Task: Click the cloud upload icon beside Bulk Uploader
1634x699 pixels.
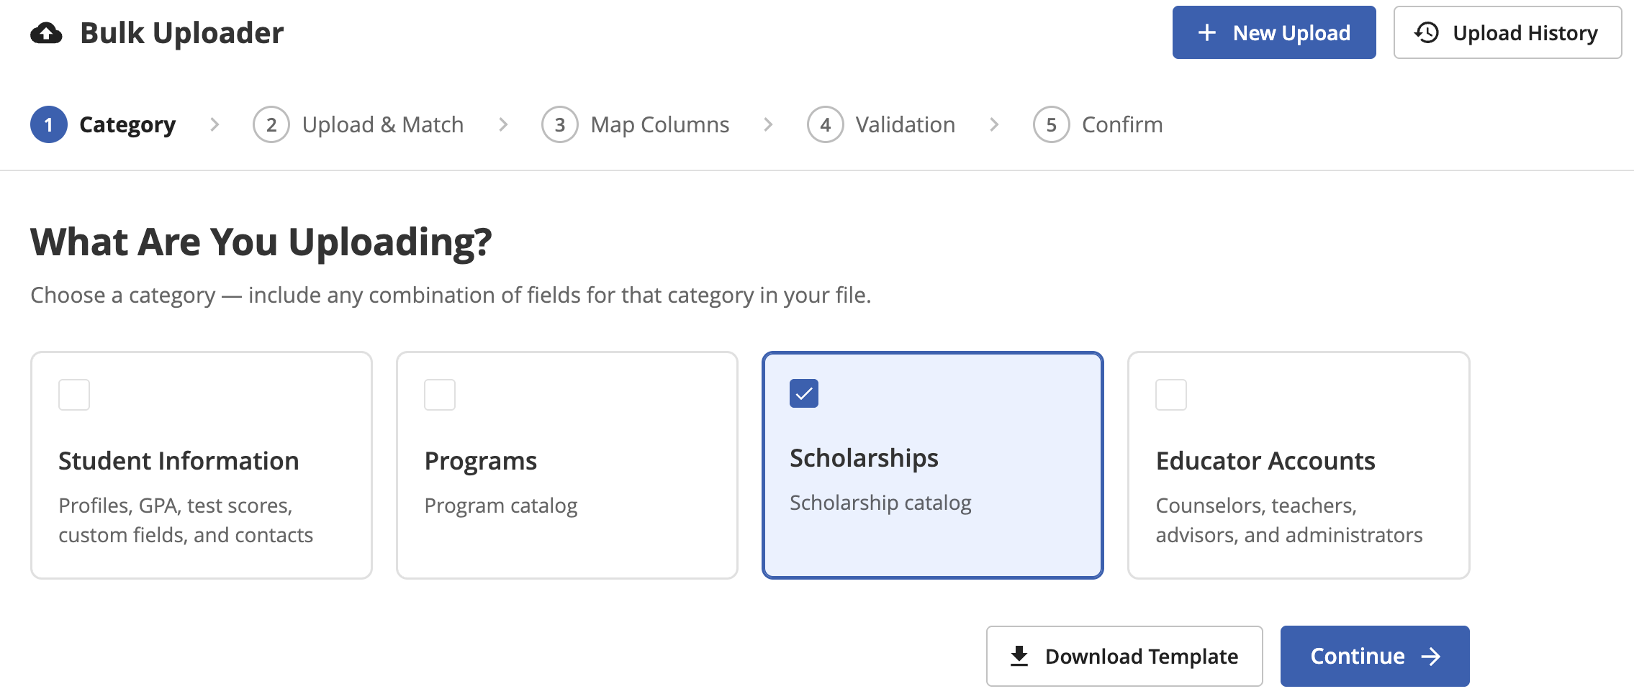Action: coord(46,33)
